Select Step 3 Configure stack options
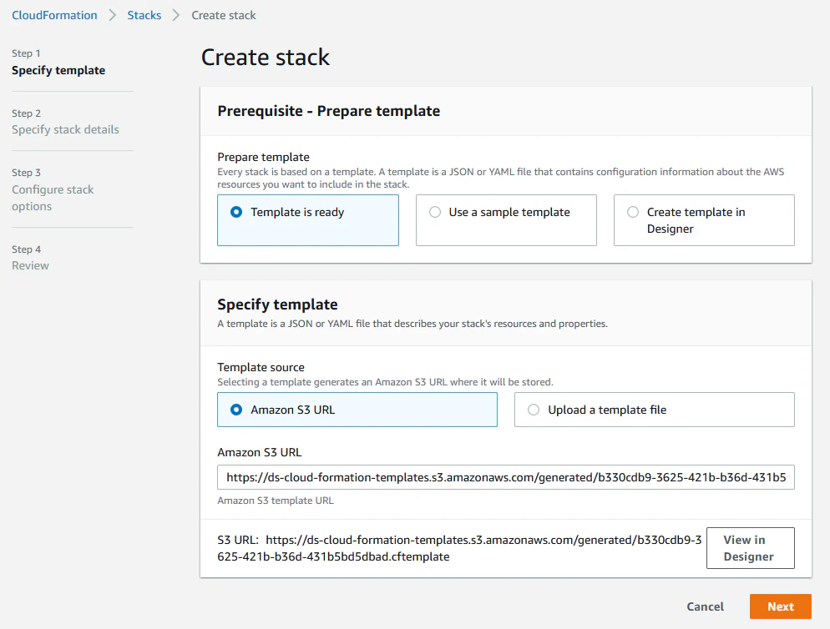830x629 pixels. coord(53,189)
